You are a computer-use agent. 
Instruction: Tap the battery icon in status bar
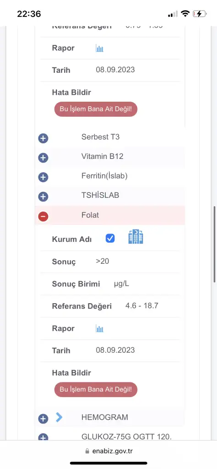[x=199, y=13]
